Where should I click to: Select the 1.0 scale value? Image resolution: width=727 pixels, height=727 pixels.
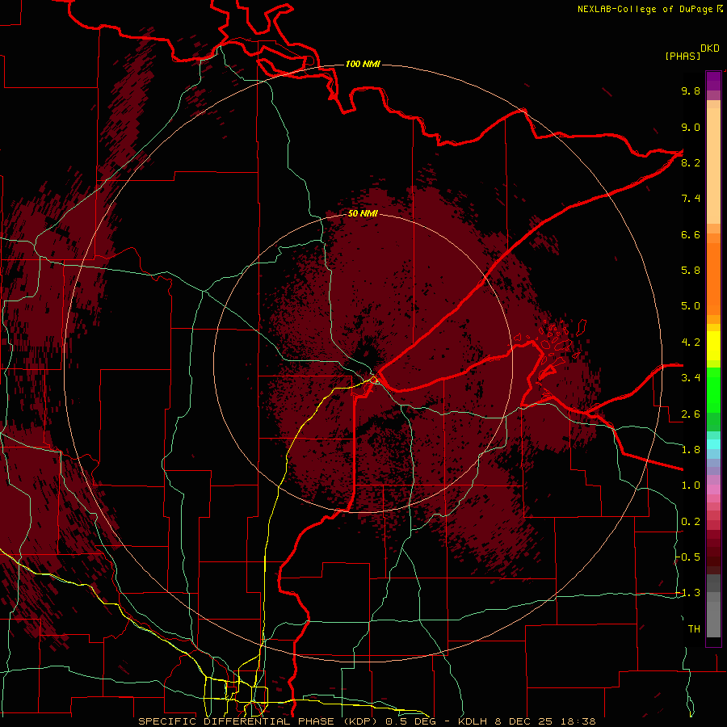[691, 485]
